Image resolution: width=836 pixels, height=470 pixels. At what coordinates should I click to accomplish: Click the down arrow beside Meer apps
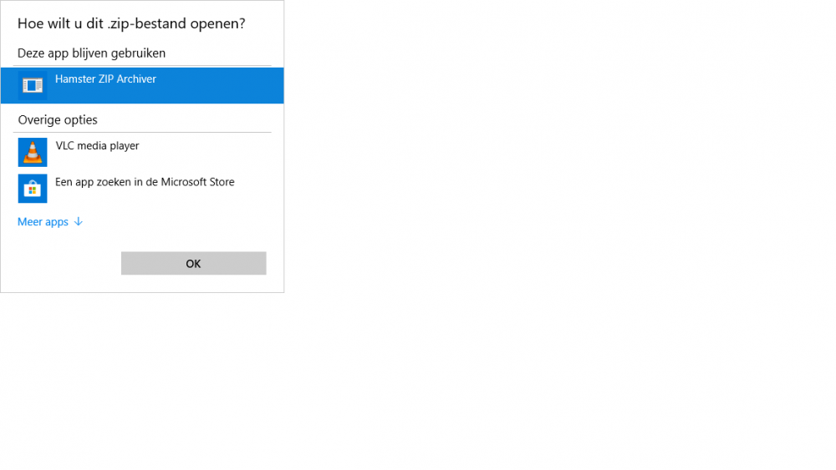pyautogui.click(x=79, y=222)
